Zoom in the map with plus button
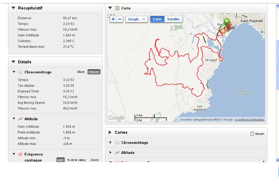Viewport: 279px width, 195px height. coord(113,19)
